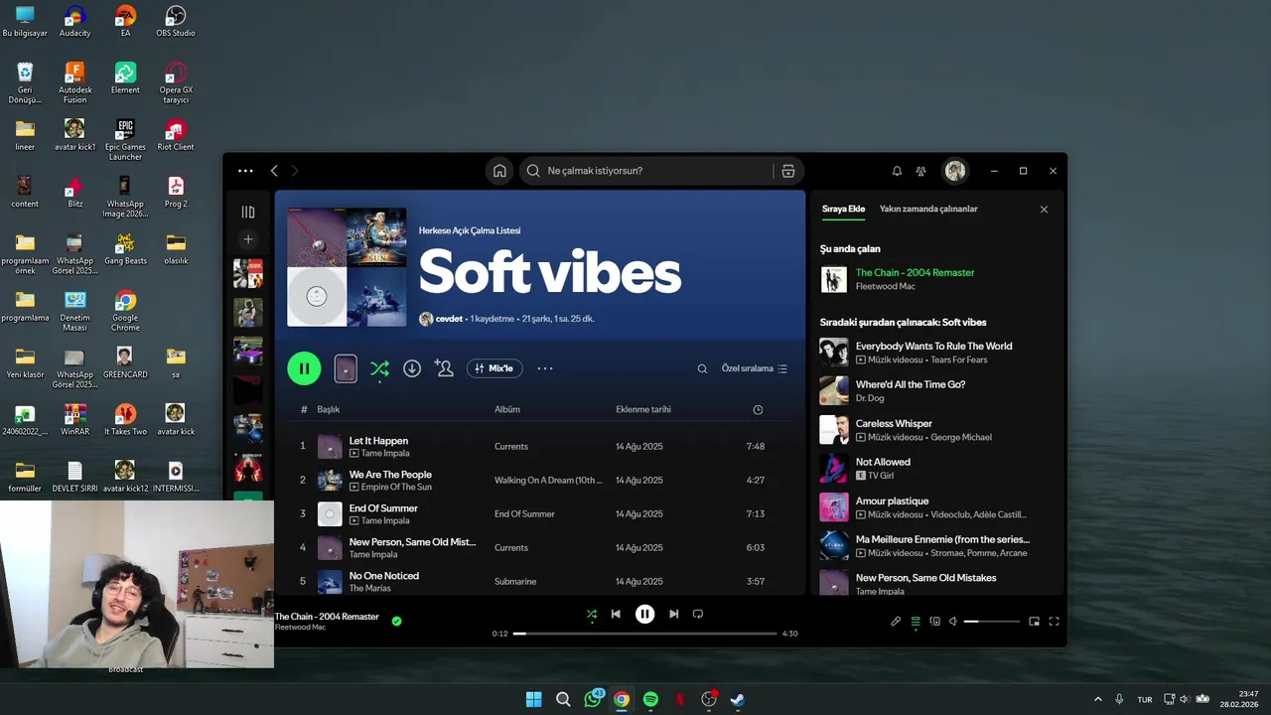Image resolution: width=1271 pixels, height=715 pixels.
Task: Open the lyrics microphone icon
Action: (x=896, y=622)
